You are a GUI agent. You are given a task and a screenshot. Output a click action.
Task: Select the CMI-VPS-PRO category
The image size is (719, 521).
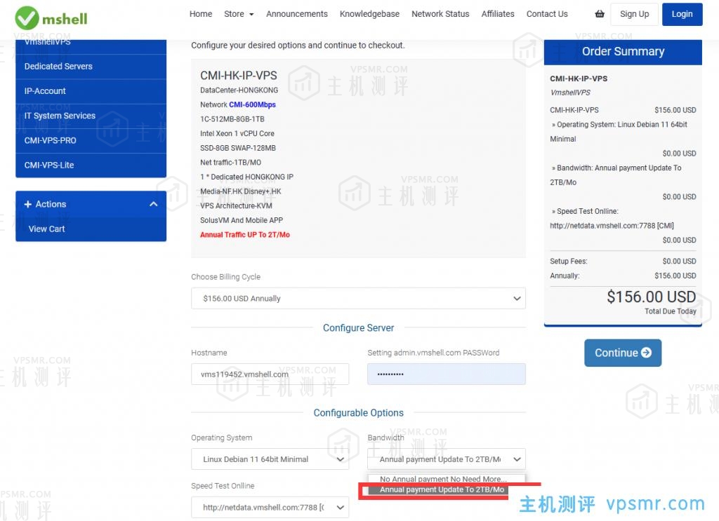[x=91, y=140]
